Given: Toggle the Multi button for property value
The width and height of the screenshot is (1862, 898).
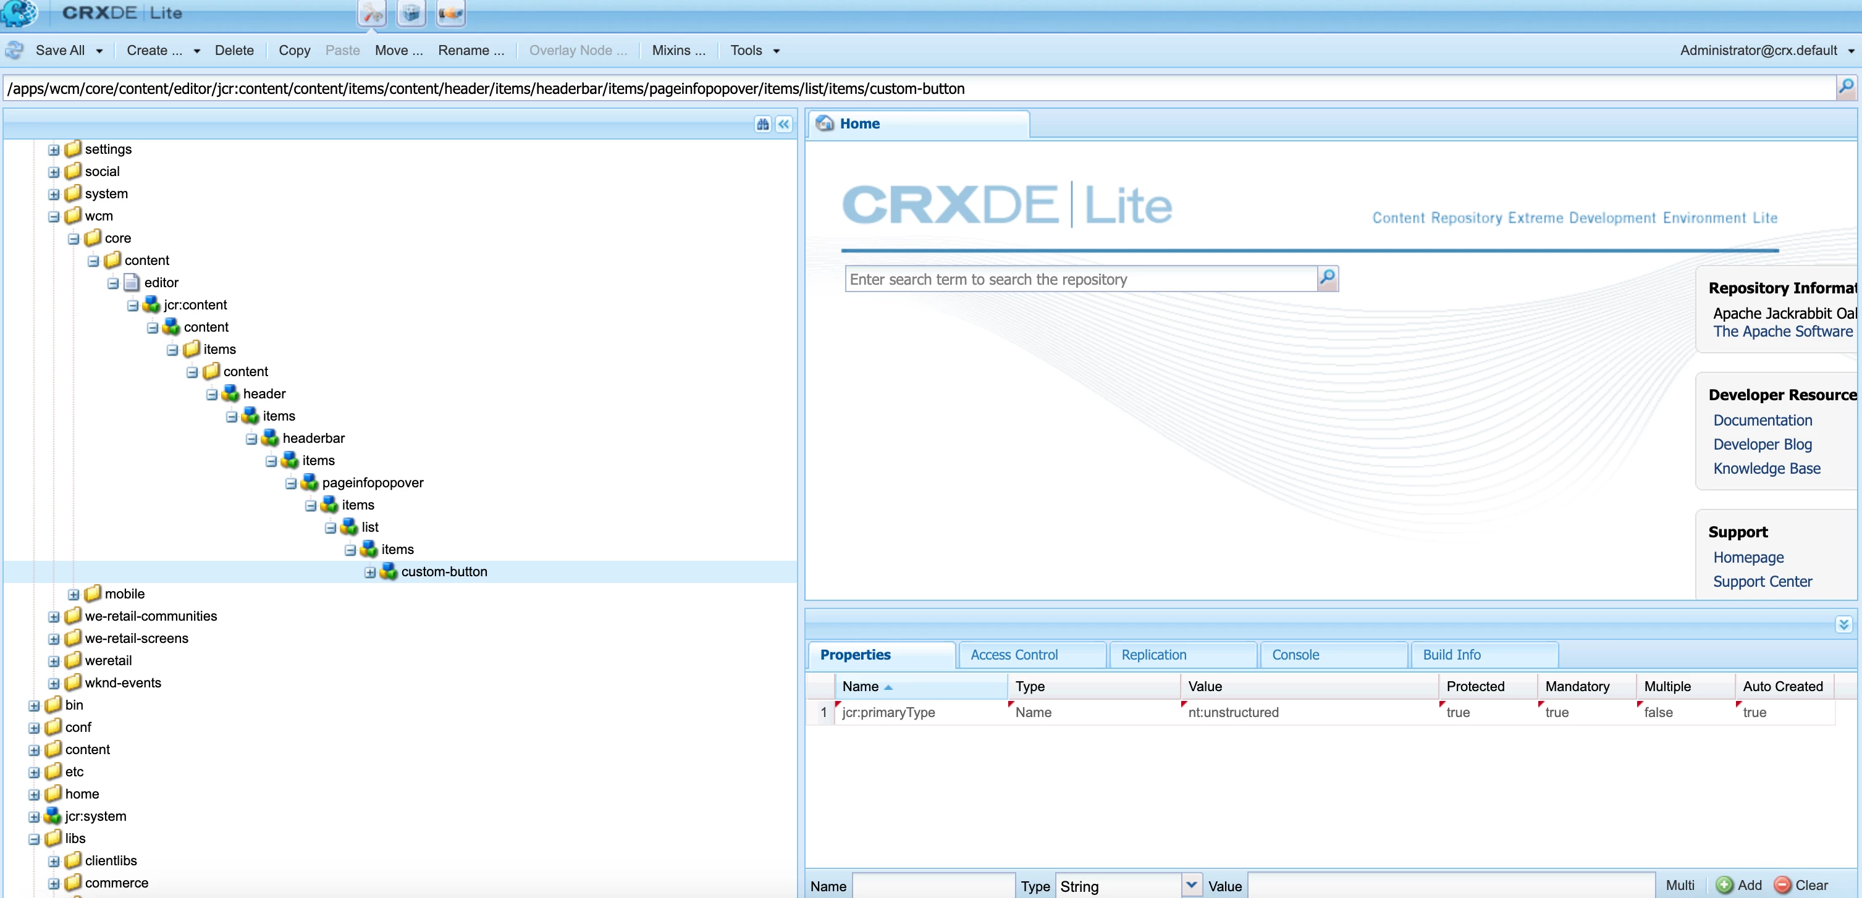Looking at the screenshot, I should pos(1679,885).
